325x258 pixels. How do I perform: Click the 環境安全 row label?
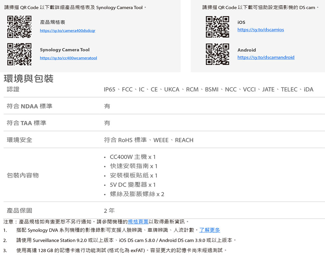click(19, 140)
